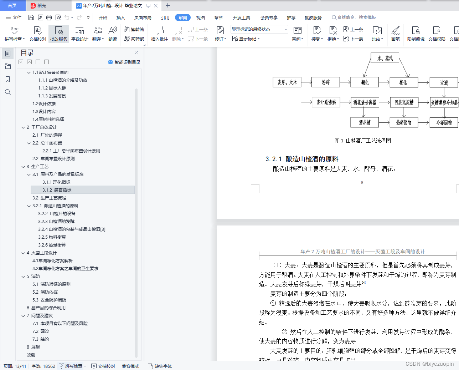Image resolution: width=459 pixels, height=370 pixels.
Task: Collapse the 1.1设计背景及目的 node
Action: (x=29, y=72)
